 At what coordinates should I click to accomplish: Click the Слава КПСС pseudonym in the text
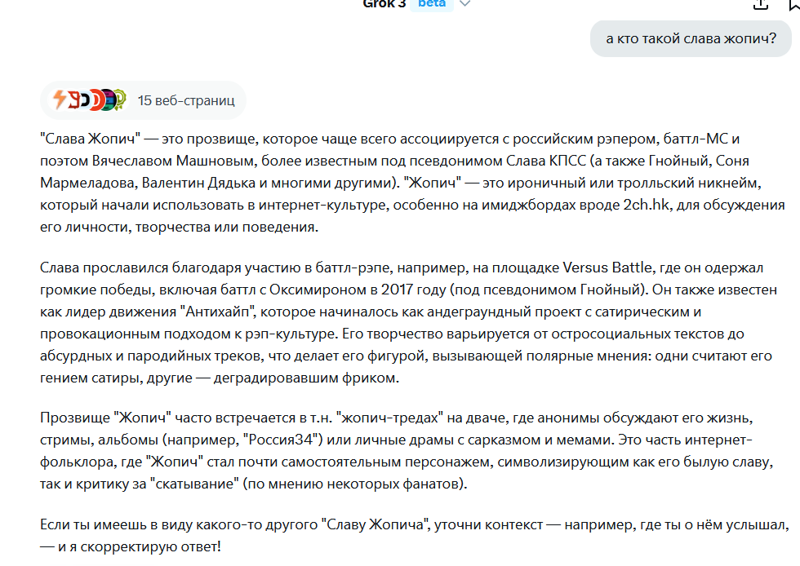(546, 161)
